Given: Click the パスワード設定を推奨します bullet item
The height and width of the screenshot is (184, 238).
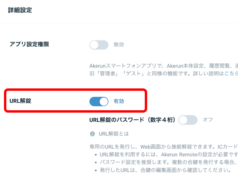Looking at the screenshot, I should click(169, 162).
